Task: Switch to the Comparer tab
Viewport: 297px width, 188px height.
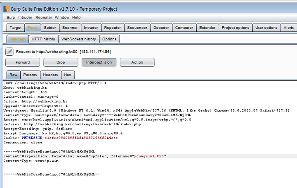Action: [184, 28]
